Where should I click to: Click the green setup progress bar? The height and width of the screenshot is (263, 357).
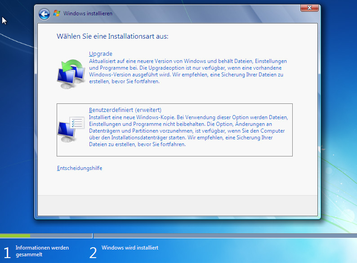(x=15, y=236)
